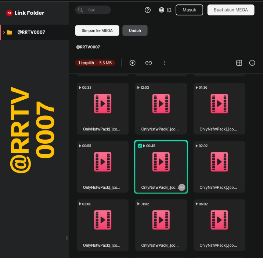Click the 00:55 video file name
The image size is (263, 258).
pyautogui.click(x=102, y=187)
